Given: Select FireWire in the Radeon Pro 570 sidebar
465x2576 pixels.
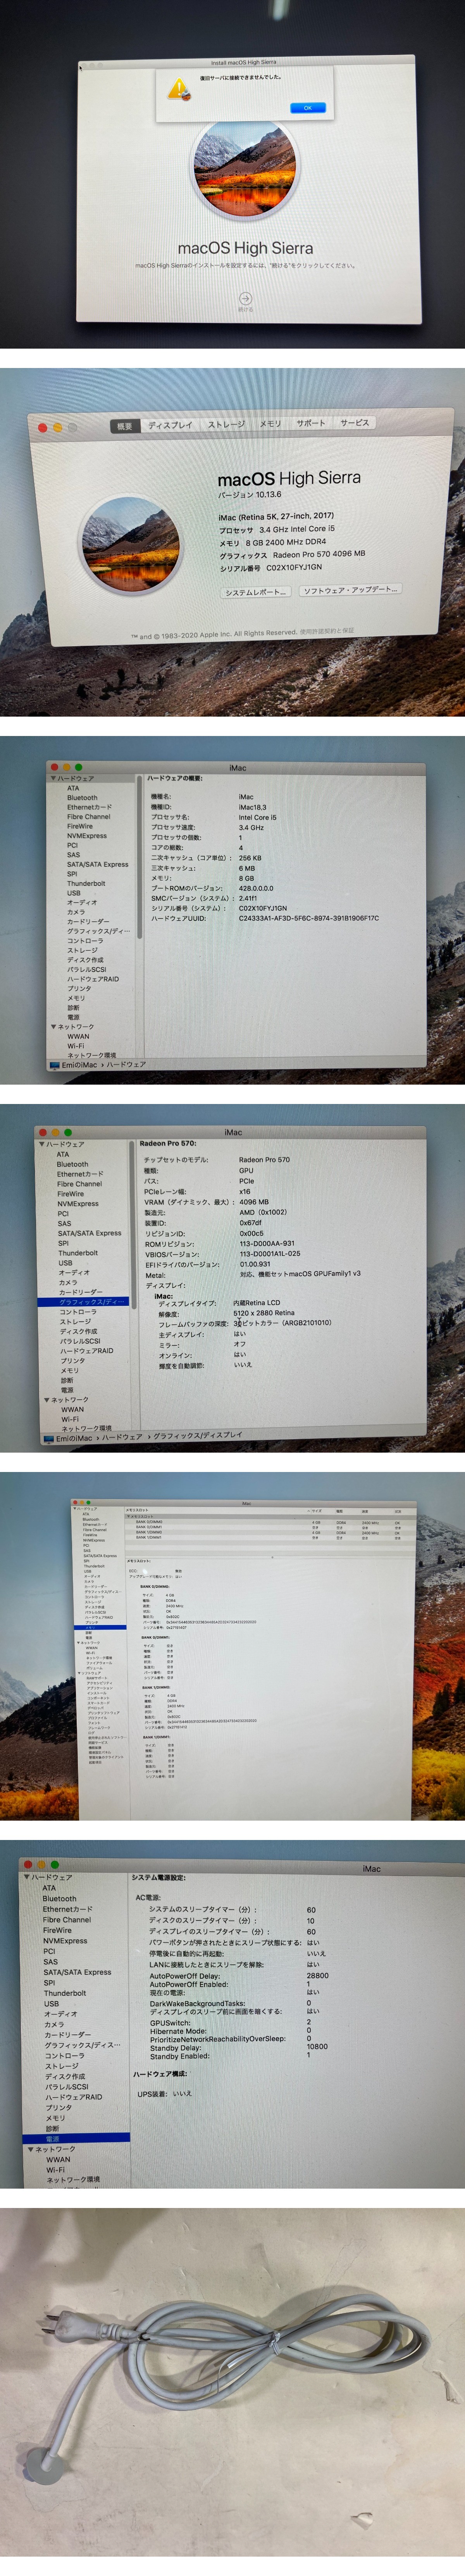Looking at the screenshot, I should click(71, 1194).
